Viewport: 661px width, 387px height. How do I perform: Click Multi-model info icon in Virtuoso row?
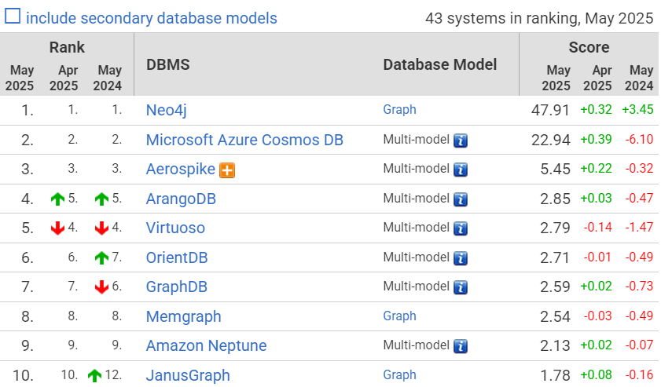click(461, 228)
